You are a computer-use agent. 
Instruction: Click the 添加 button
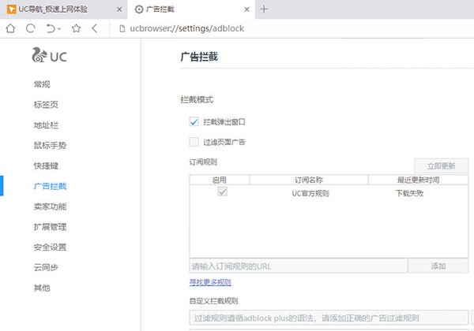[438, 266]
